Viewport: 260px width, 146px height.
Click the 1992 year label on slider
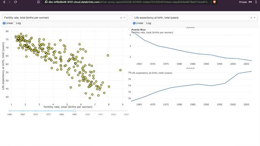coord(87,114)
